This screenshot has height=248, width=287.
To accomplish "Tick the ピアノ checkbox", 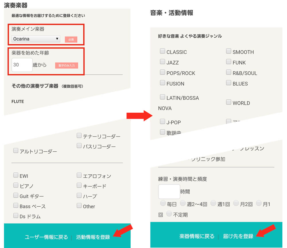I will [x=16, y=185].
